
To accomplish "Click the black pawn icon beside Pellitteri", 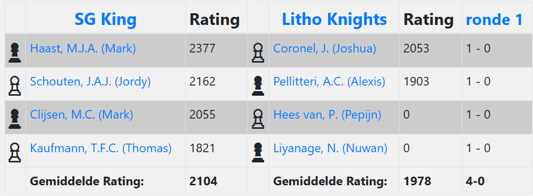I will (x=258, y=86).
